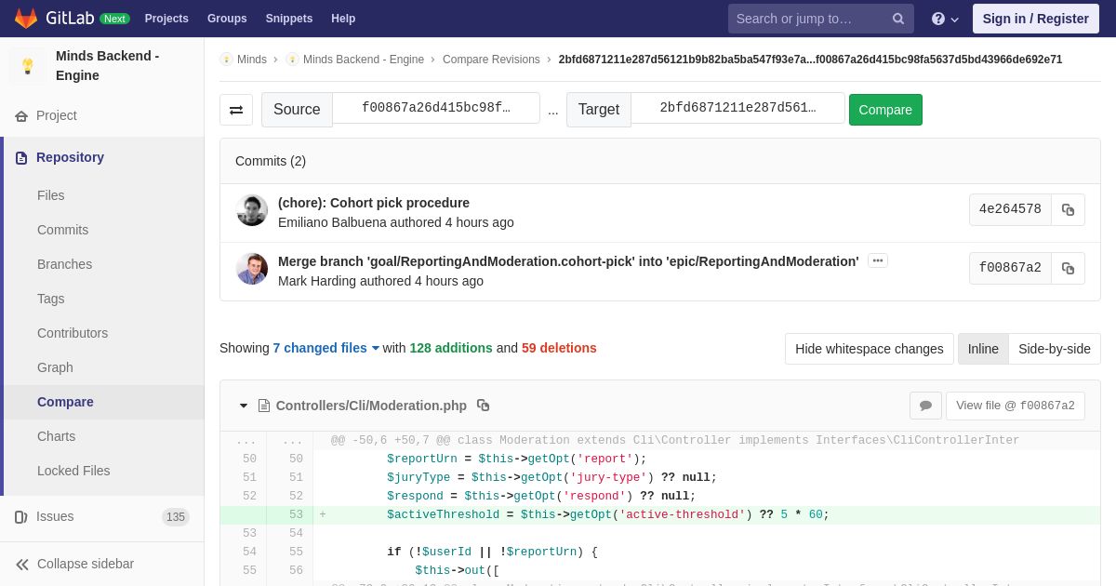The height and width of the screenshot is (586, 1116).
Task: Click the GitLab fox logo
Action: (26, 19)
